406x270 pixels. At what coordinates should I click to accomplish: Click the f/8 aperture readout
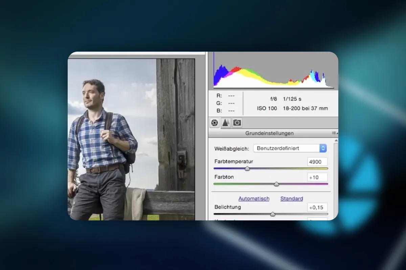click(273, 99)
